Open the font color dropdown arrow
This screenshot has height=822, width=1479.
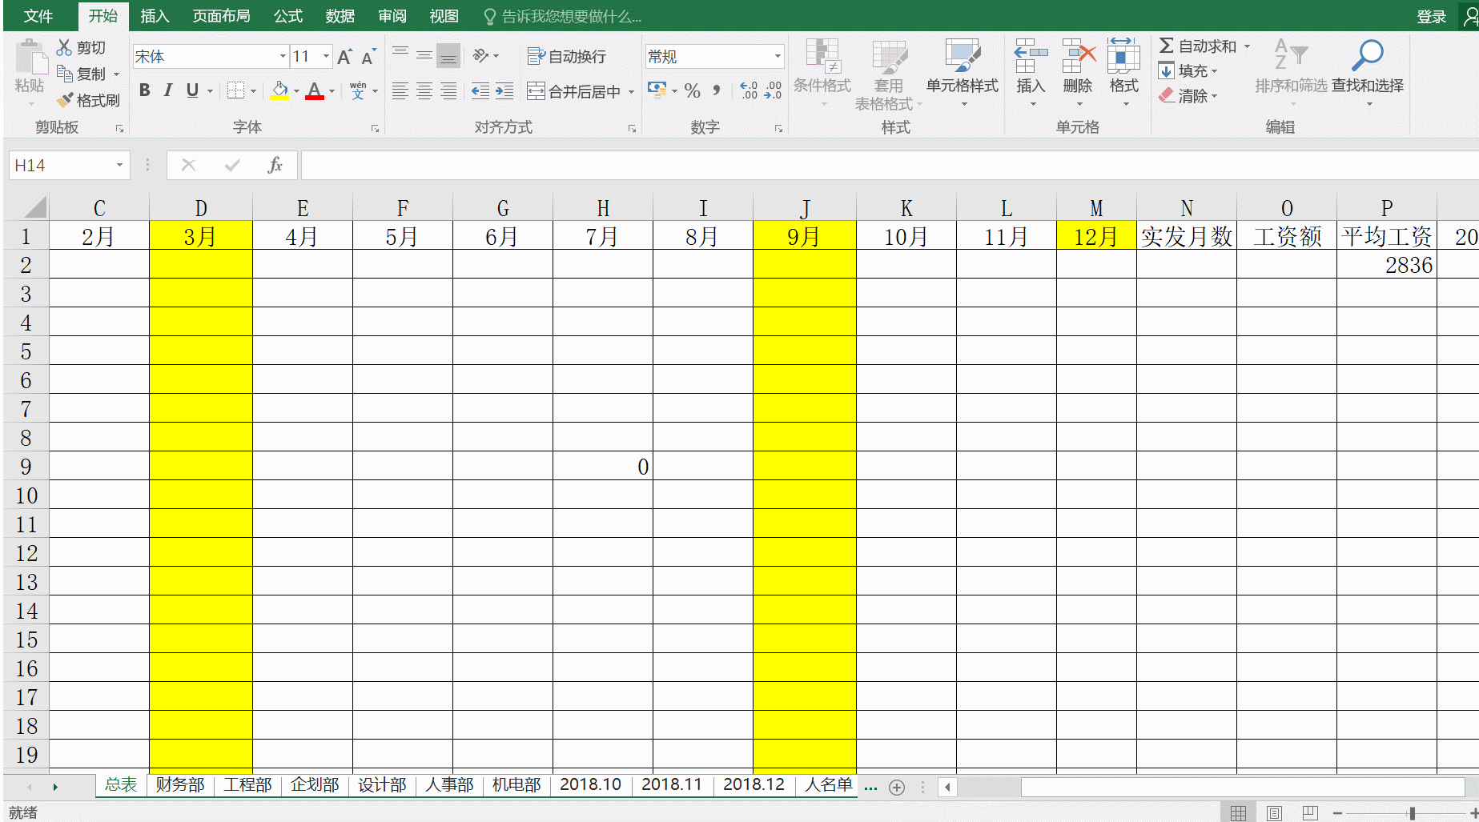pos(332,91)
